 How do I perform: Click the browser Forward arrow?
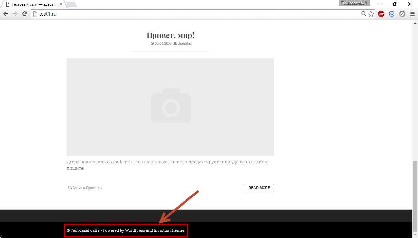click(15, 14)
